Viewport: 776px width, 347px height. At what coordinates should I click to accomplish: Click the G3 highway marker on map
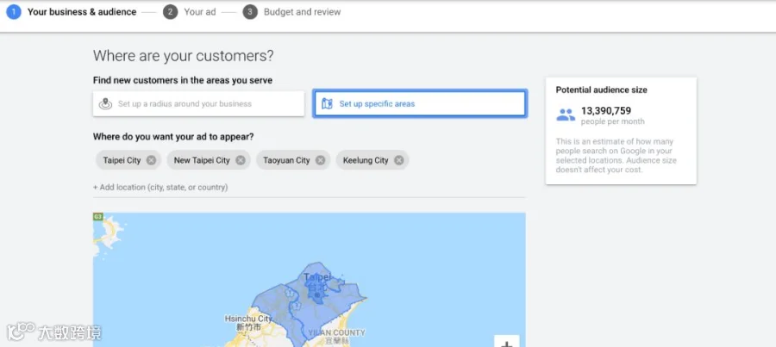coord(98,216)
